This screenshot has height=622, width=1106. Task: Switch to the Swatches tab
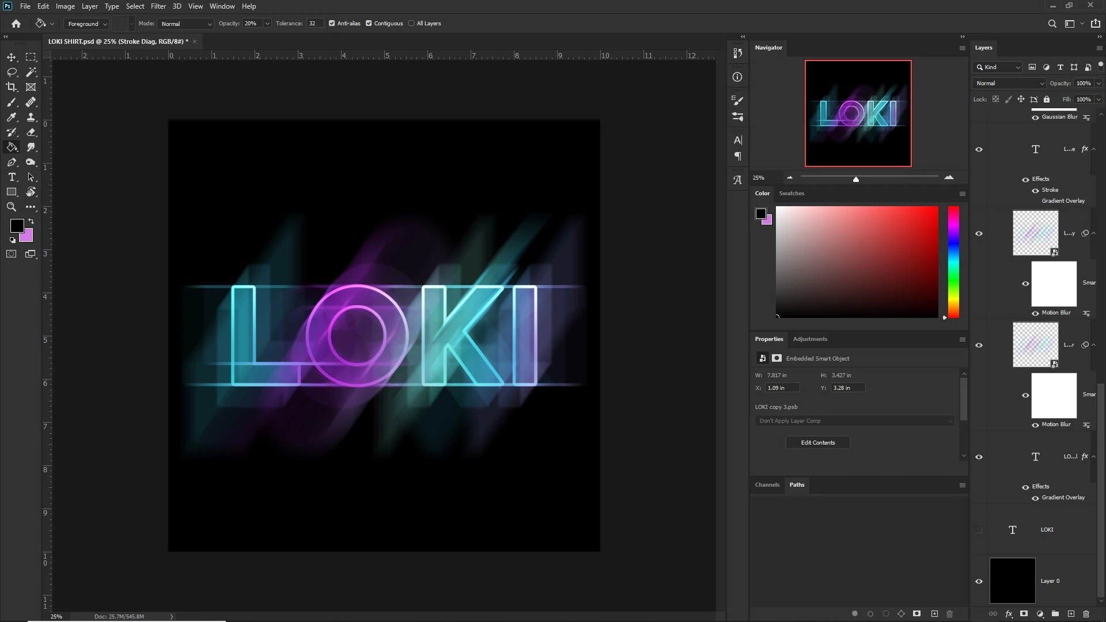[x=791, y=194]
